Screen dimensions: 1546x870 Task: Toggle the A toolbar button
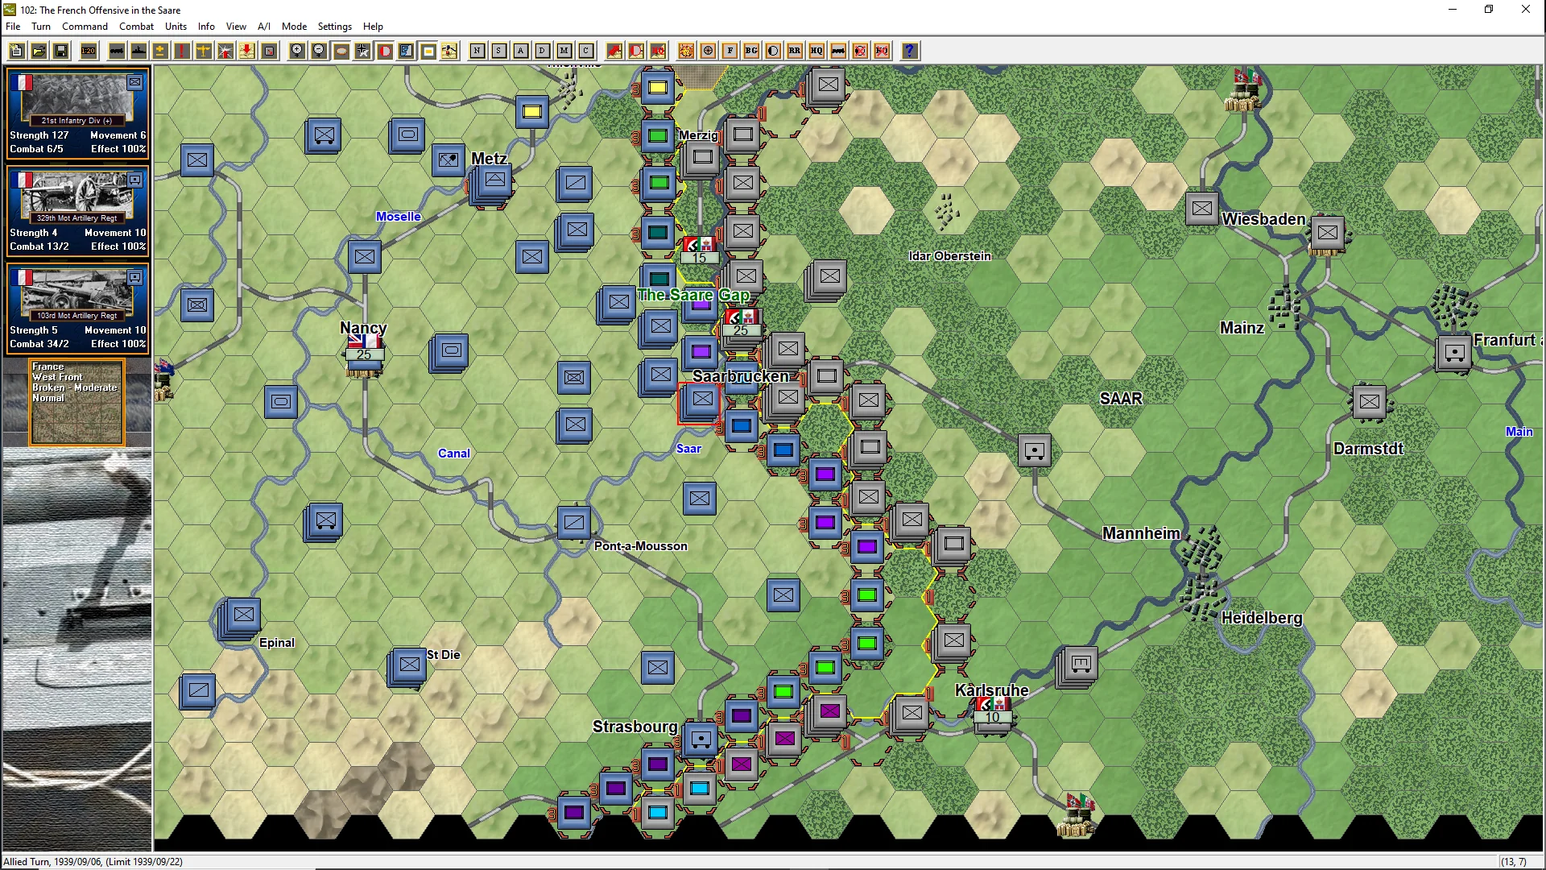[521, 51]
